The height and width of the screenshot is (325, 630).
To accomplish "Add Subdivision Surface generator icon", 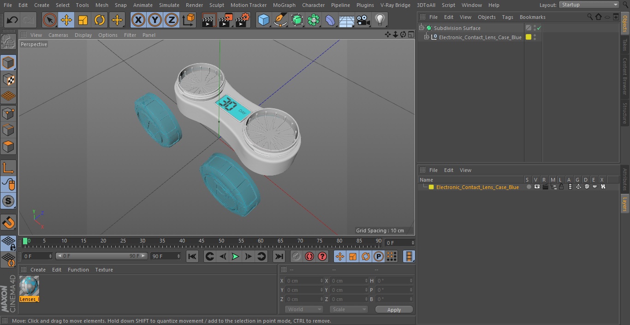I will coord(297,20).
